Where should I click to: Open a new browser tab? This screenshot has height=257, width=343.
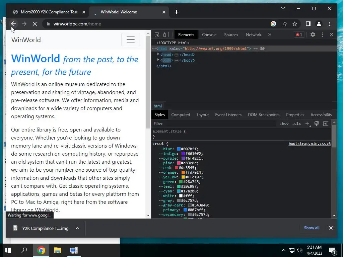pyautogui.click(x=177, y=12)
